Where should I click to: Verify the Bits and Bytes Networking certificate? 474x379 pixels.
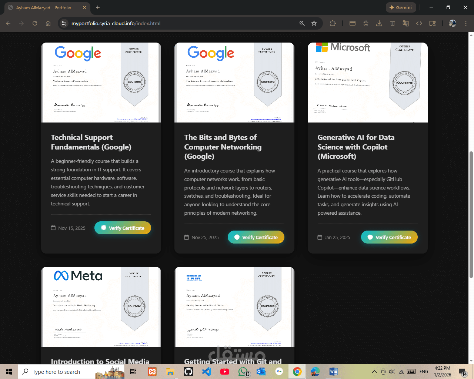256,237
